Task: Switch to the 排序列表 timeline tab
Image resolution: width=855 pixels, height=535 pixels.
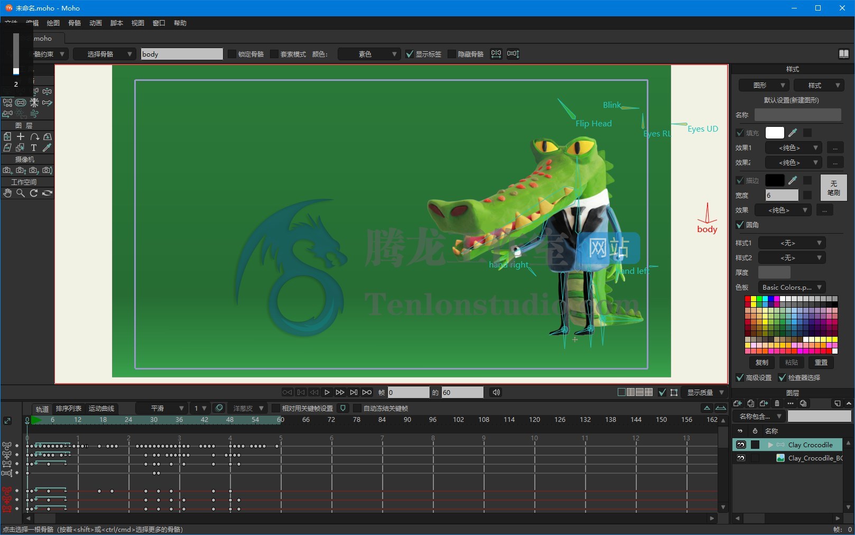Action: pyautogui.click(x=69, y=408)
